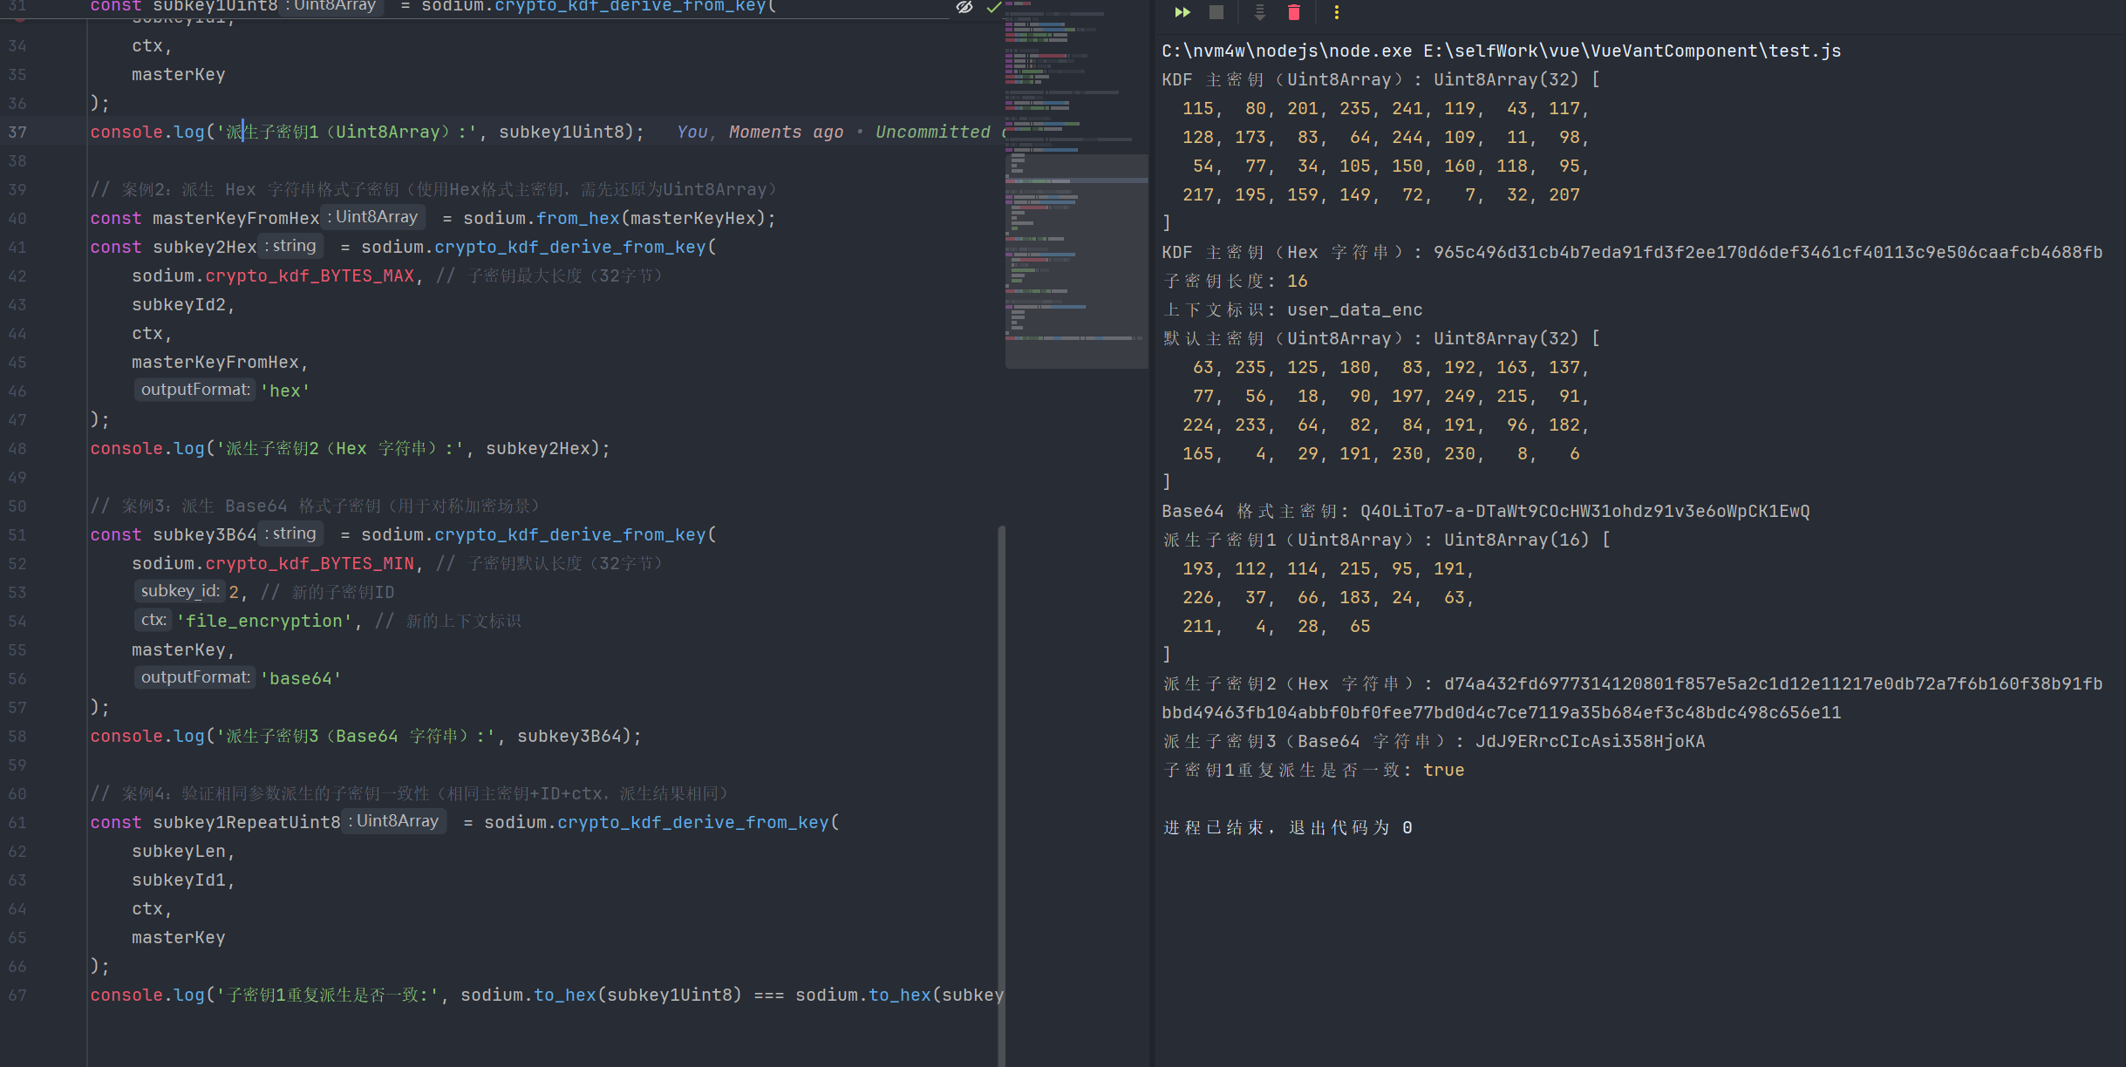Click the ':Uint8Array' inlay hint after masterKeyFromHex

(372, 217)
